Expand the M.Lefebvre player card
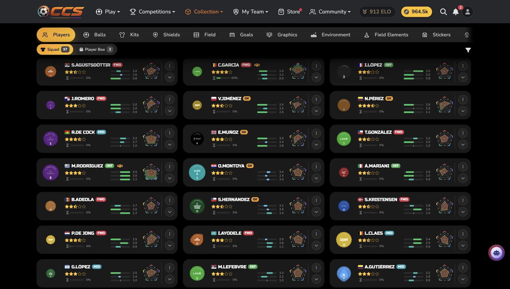The height and width of the screenshot is (289, 510). point(316,279)
